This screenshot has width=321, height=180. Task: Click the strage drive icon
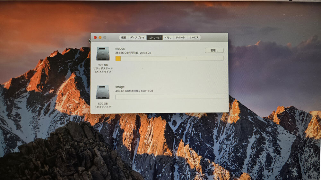tap(103, 92)
